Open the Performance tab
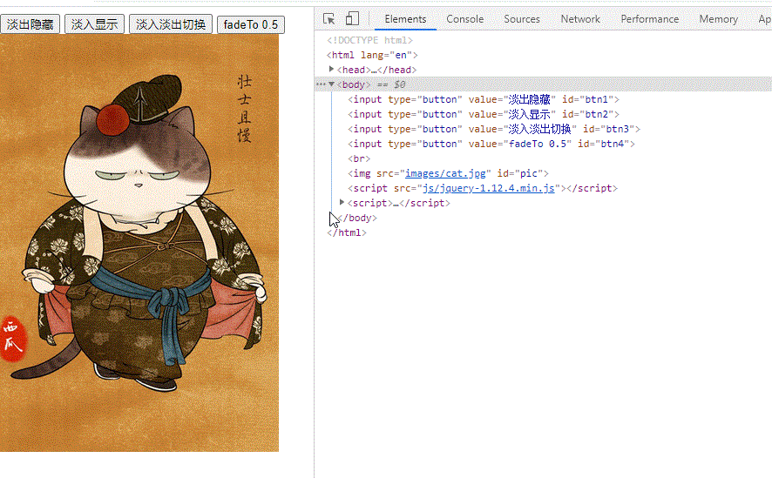 [x=649, y=19]
